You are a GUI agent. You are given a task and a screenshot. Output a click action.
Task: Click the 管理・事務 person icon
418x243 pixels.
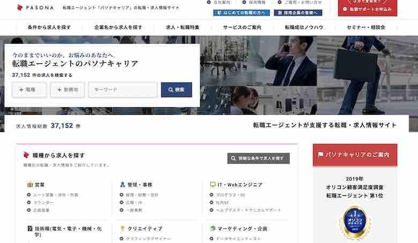tap(122, 185)
